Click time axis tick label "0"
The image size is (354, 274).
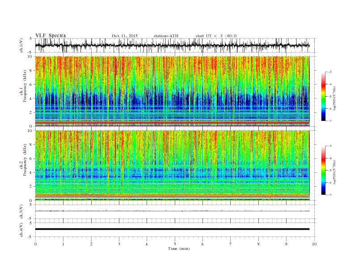tap(35, 244)
